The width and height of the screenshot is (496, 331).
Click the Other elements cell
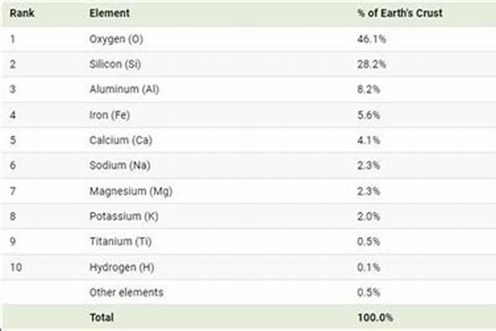point(126,292)
